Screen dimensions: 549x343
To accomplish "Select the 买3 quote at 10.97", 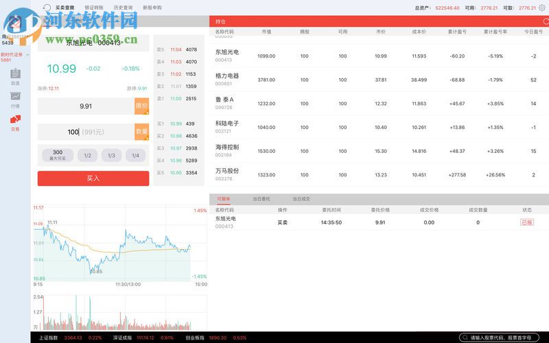I will (x=177, y=148).
